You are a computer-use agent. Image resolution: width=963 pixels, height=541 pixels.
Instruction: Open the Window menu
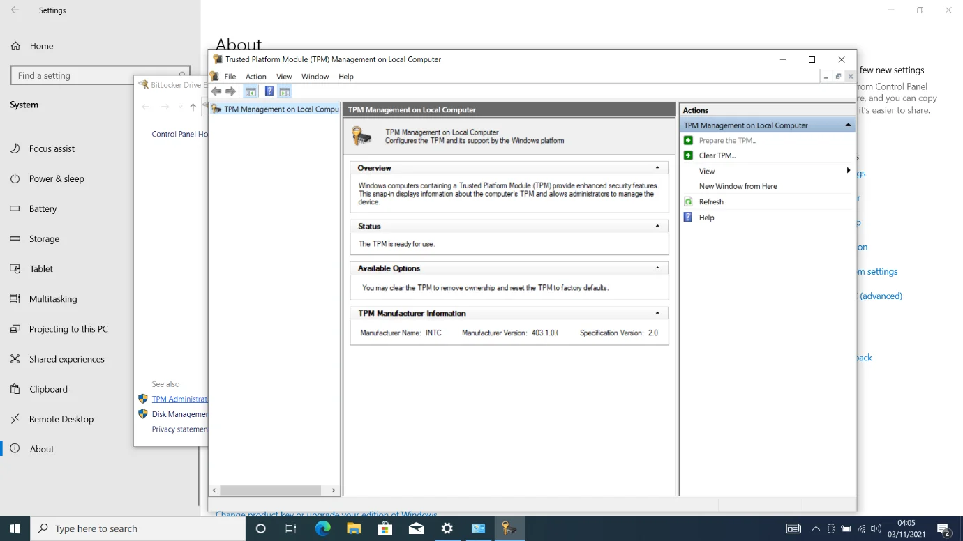tap(315, 77)
